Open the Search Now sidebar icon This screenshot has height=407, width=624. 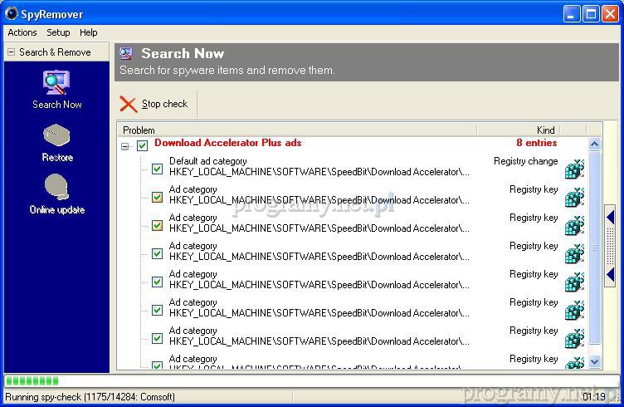56,83
